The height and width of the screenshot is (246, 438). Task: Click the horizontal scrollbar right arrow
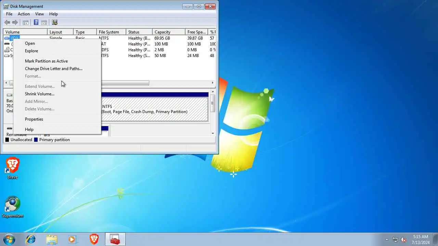(x=212, y=83)
